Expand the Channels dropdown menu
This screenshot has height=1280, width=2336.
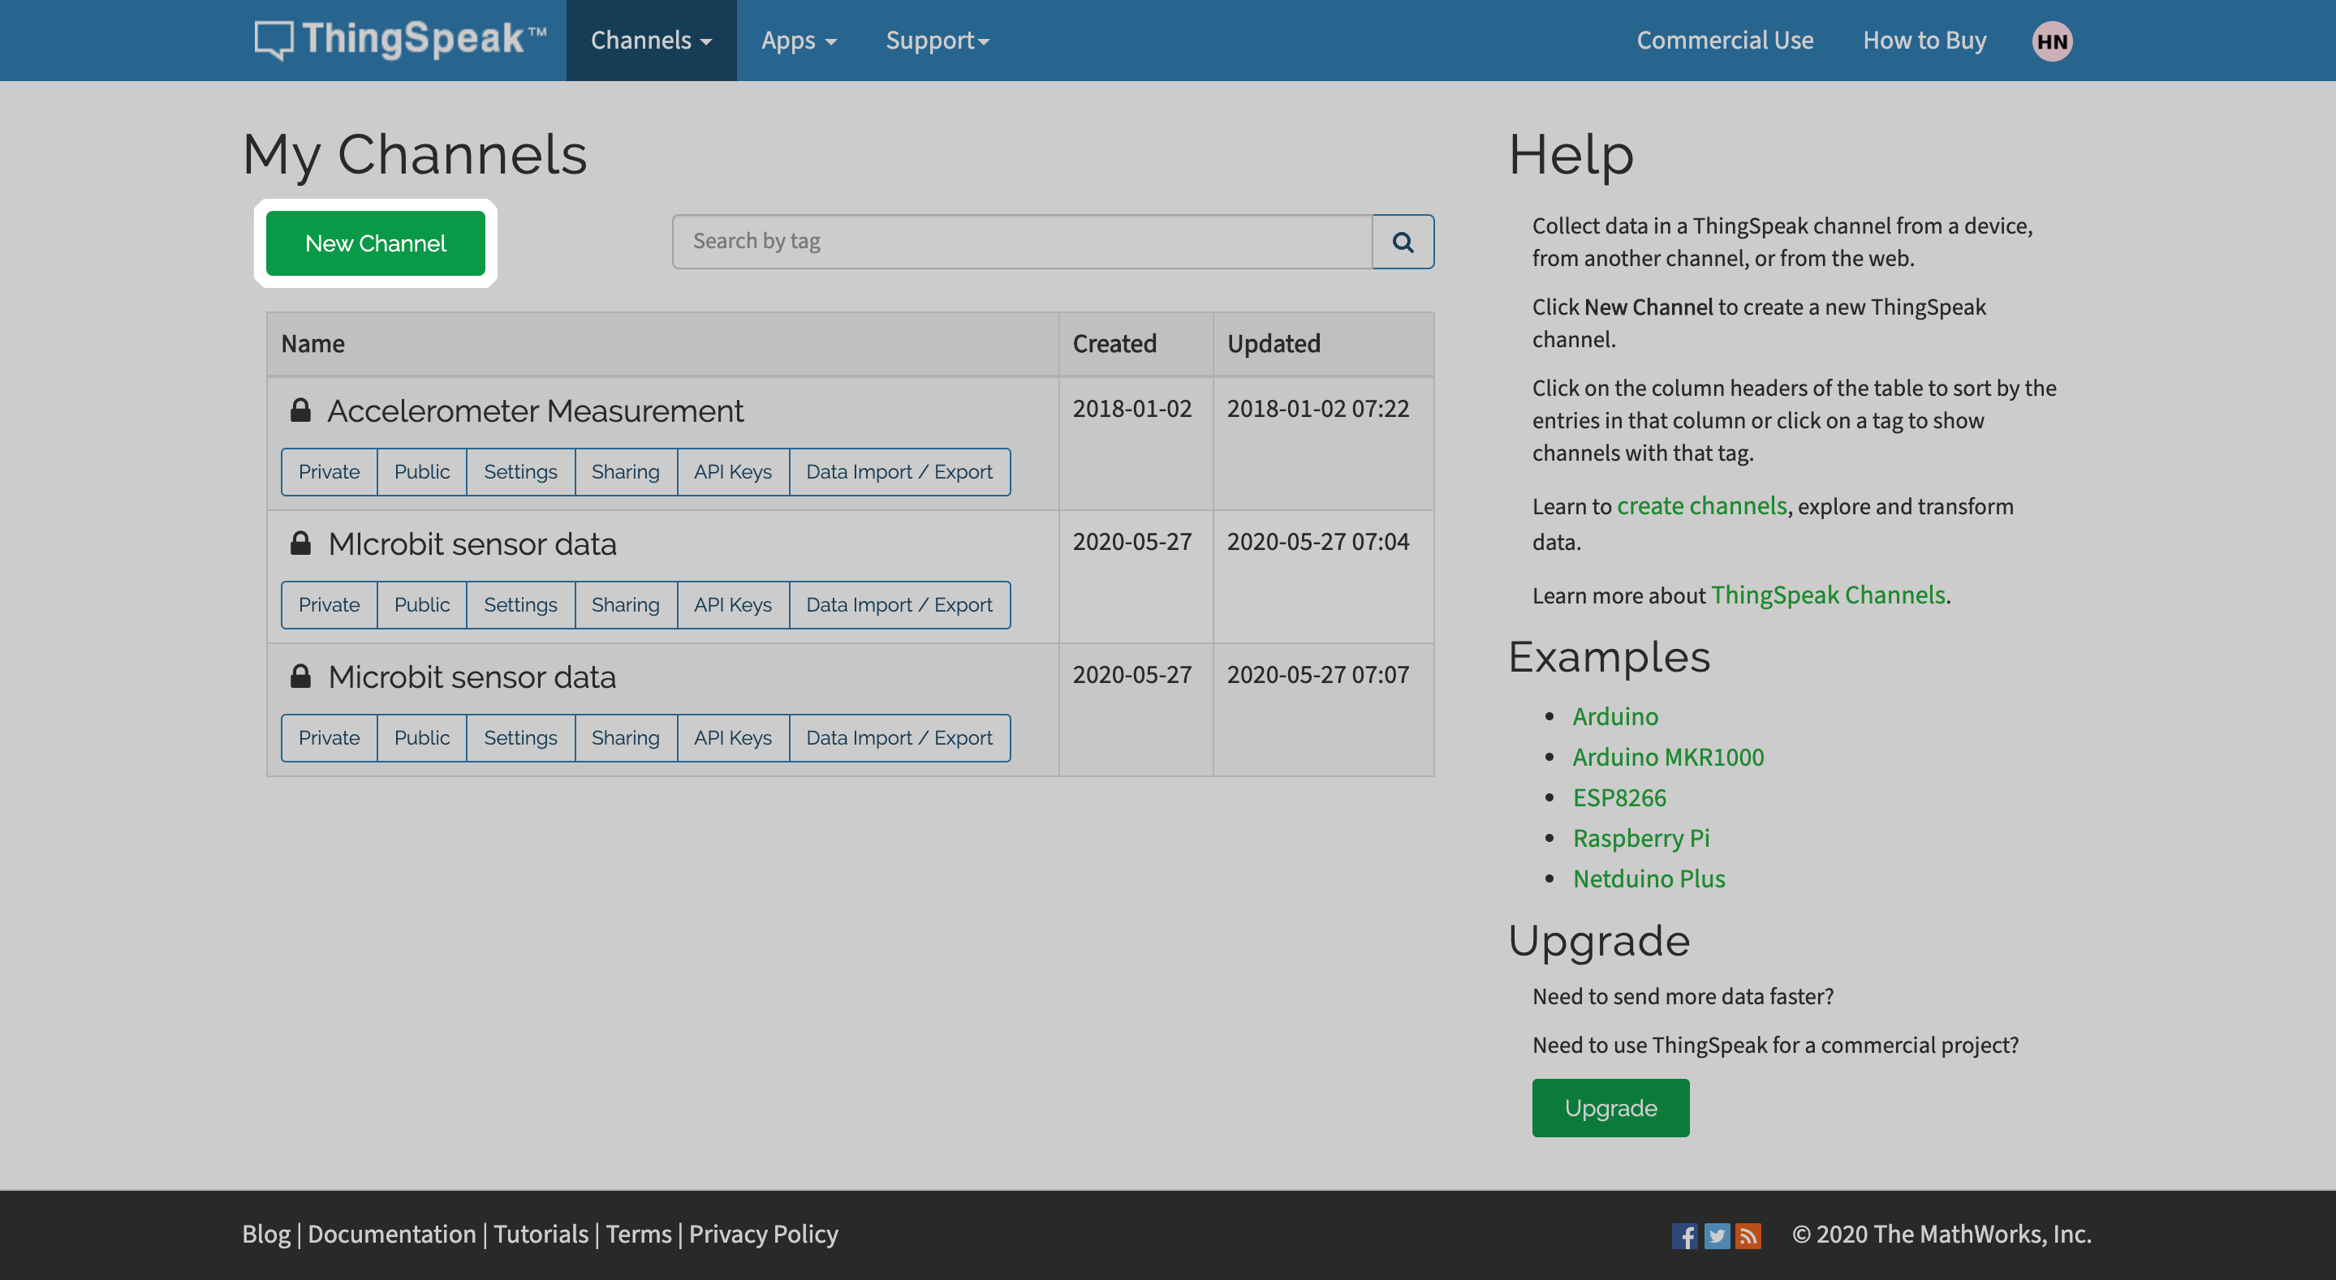[x=650, y=41]
